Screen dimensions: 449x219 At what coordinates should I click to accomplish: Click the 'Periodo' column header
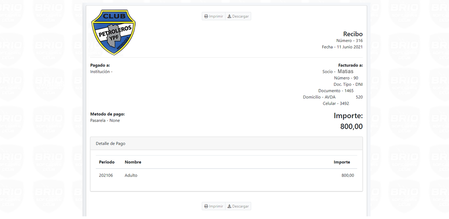click(x=107, y=162)
